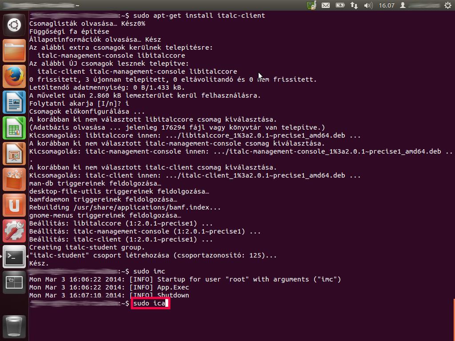455x341 pixels.
Task: Click 'sudo apt-get install italc-client' command text
Action: tap(199, 16)
